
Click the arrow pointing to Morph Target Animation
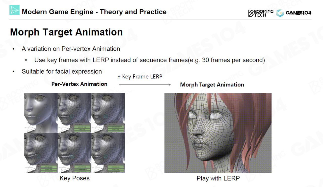coord(145,85)
